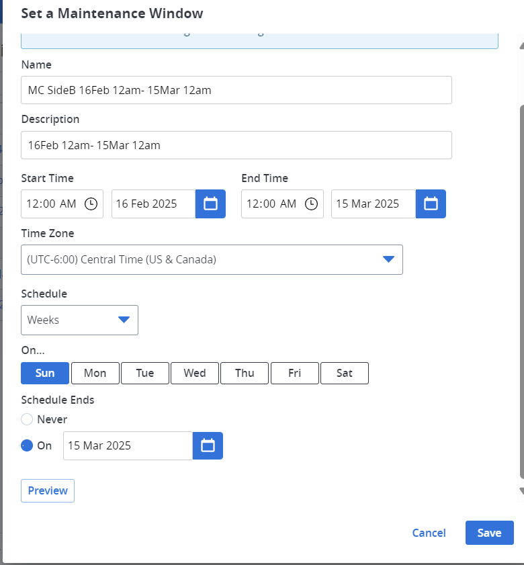This screenshot has width=524, height=565.
Task: Expand the Time Zone dropdown
Action: 388,260
